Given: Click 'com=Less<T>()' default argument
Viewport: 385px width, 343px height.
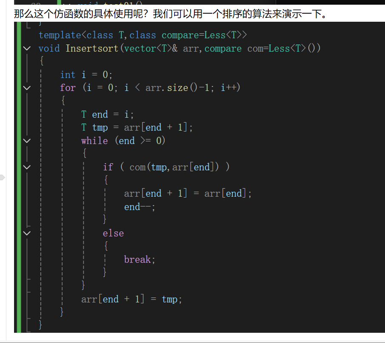Looking at the screenshot, I should [x=284, y=48].
